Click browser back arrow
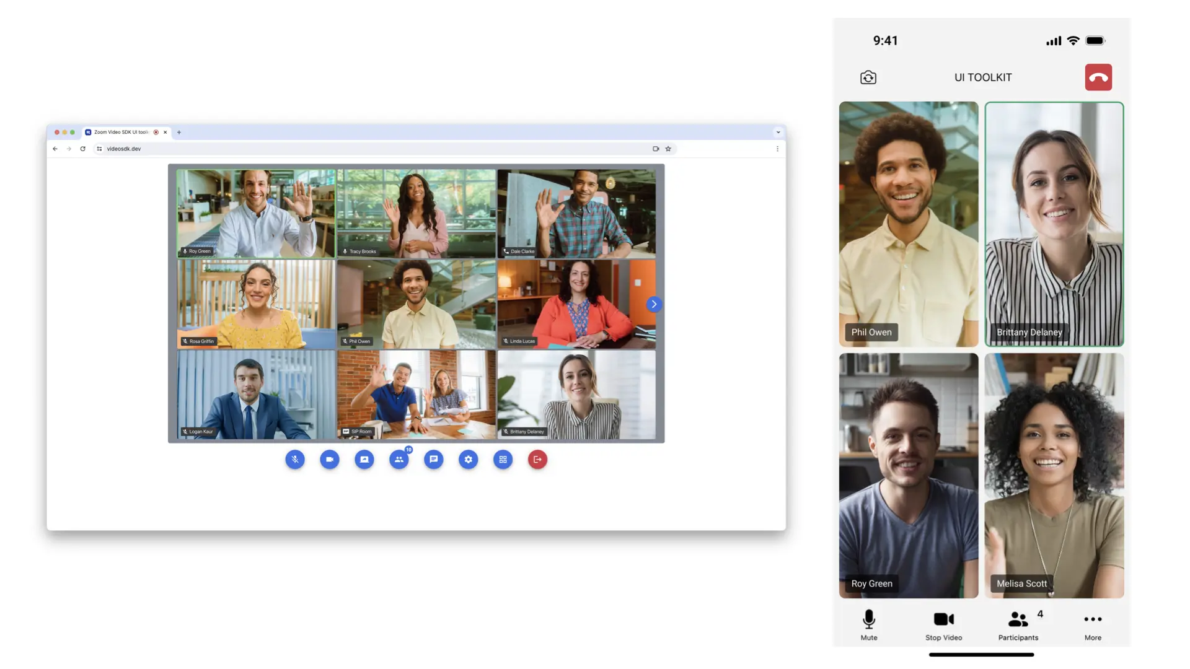1190x669 pixels. (x=55, y=149)
